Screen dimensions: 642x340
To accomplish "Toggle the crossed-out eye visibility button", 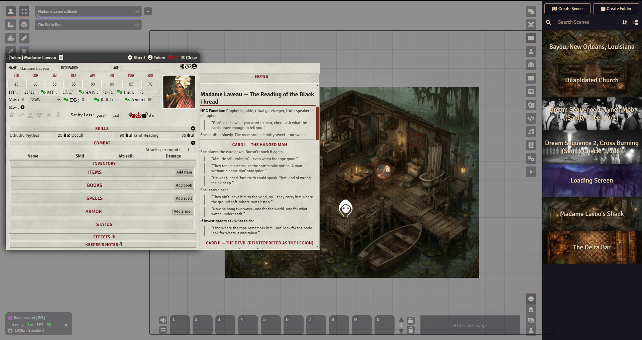I will [x=531, y=320].
